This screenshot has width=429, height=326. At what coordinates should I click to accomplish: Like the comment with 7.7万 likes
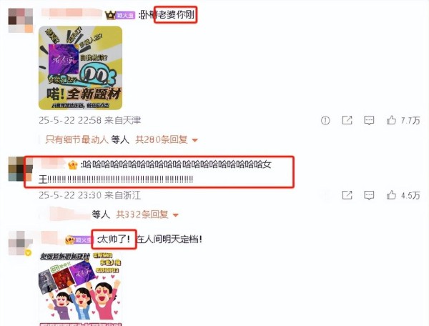coord(391,120)
